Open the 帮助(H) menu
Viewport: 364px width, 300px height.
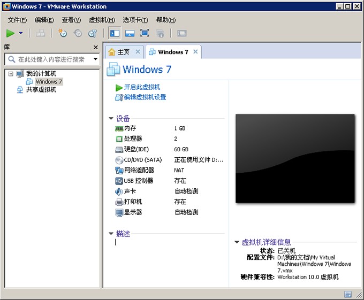click(166, 20)
